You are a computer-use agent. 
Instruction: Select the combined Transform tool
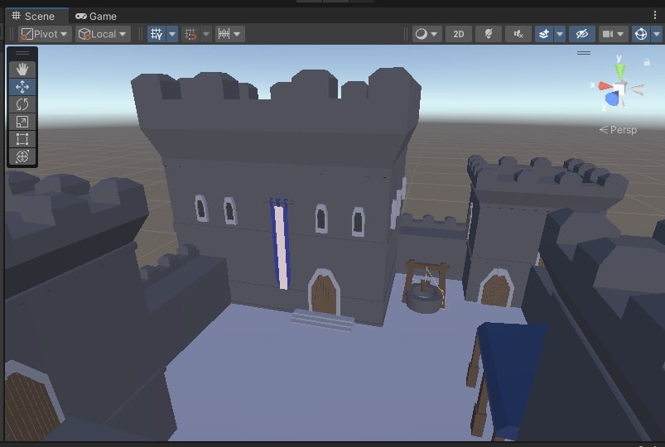(22, 156)
